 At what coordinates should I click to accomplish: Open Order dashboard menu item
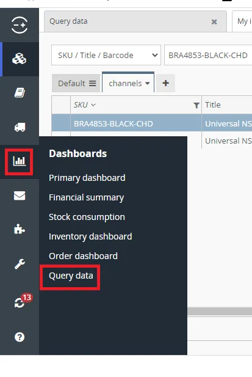pos(83,256)
